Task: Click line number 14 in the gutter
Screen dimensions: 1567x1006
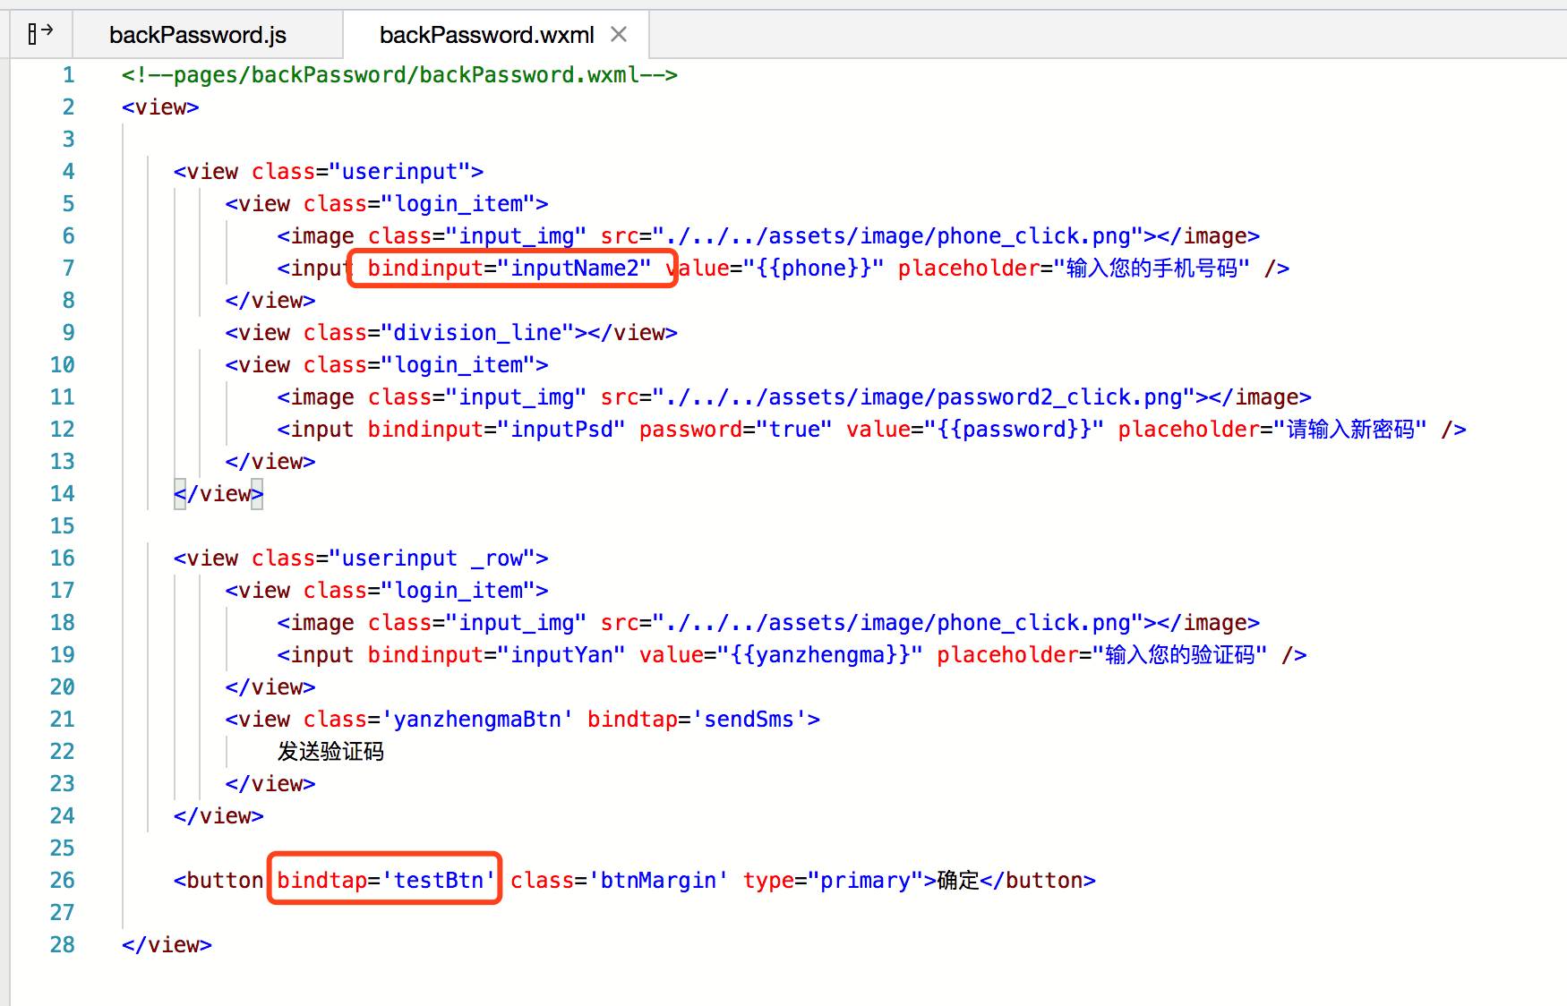Action: [x=63, y=494]
